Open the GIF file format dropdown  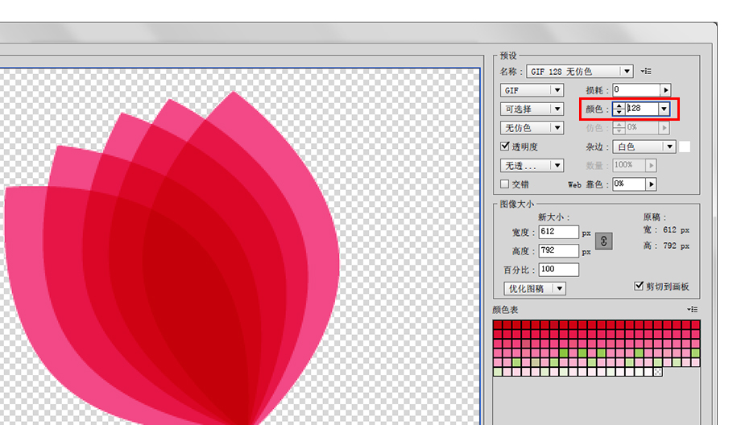click(x=532, y=90)
